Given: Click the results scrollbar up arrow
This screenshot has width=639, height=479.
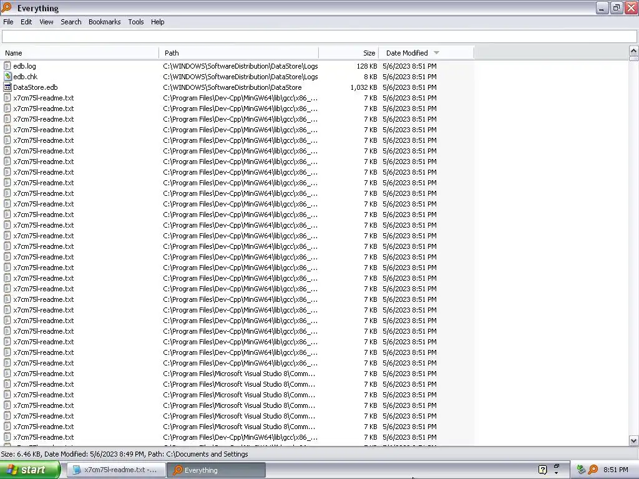Looking at the screenshot, I should 633,51.
